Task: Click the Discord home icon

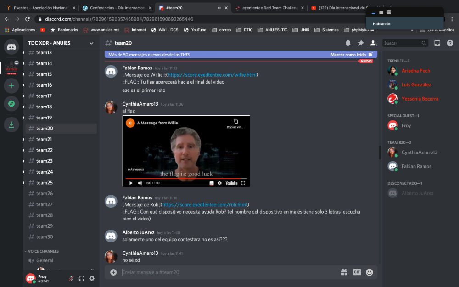Action: click(11, 46)
